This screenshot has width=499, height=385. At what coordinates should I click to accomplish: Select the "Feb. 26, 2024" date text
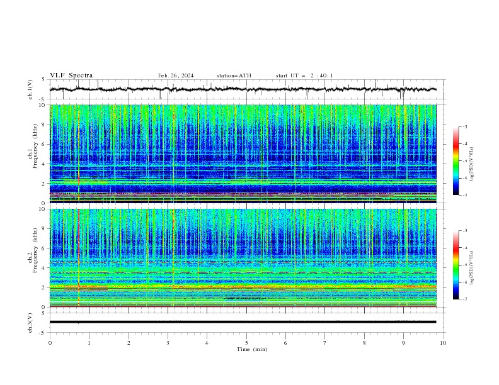pos(176,75)
